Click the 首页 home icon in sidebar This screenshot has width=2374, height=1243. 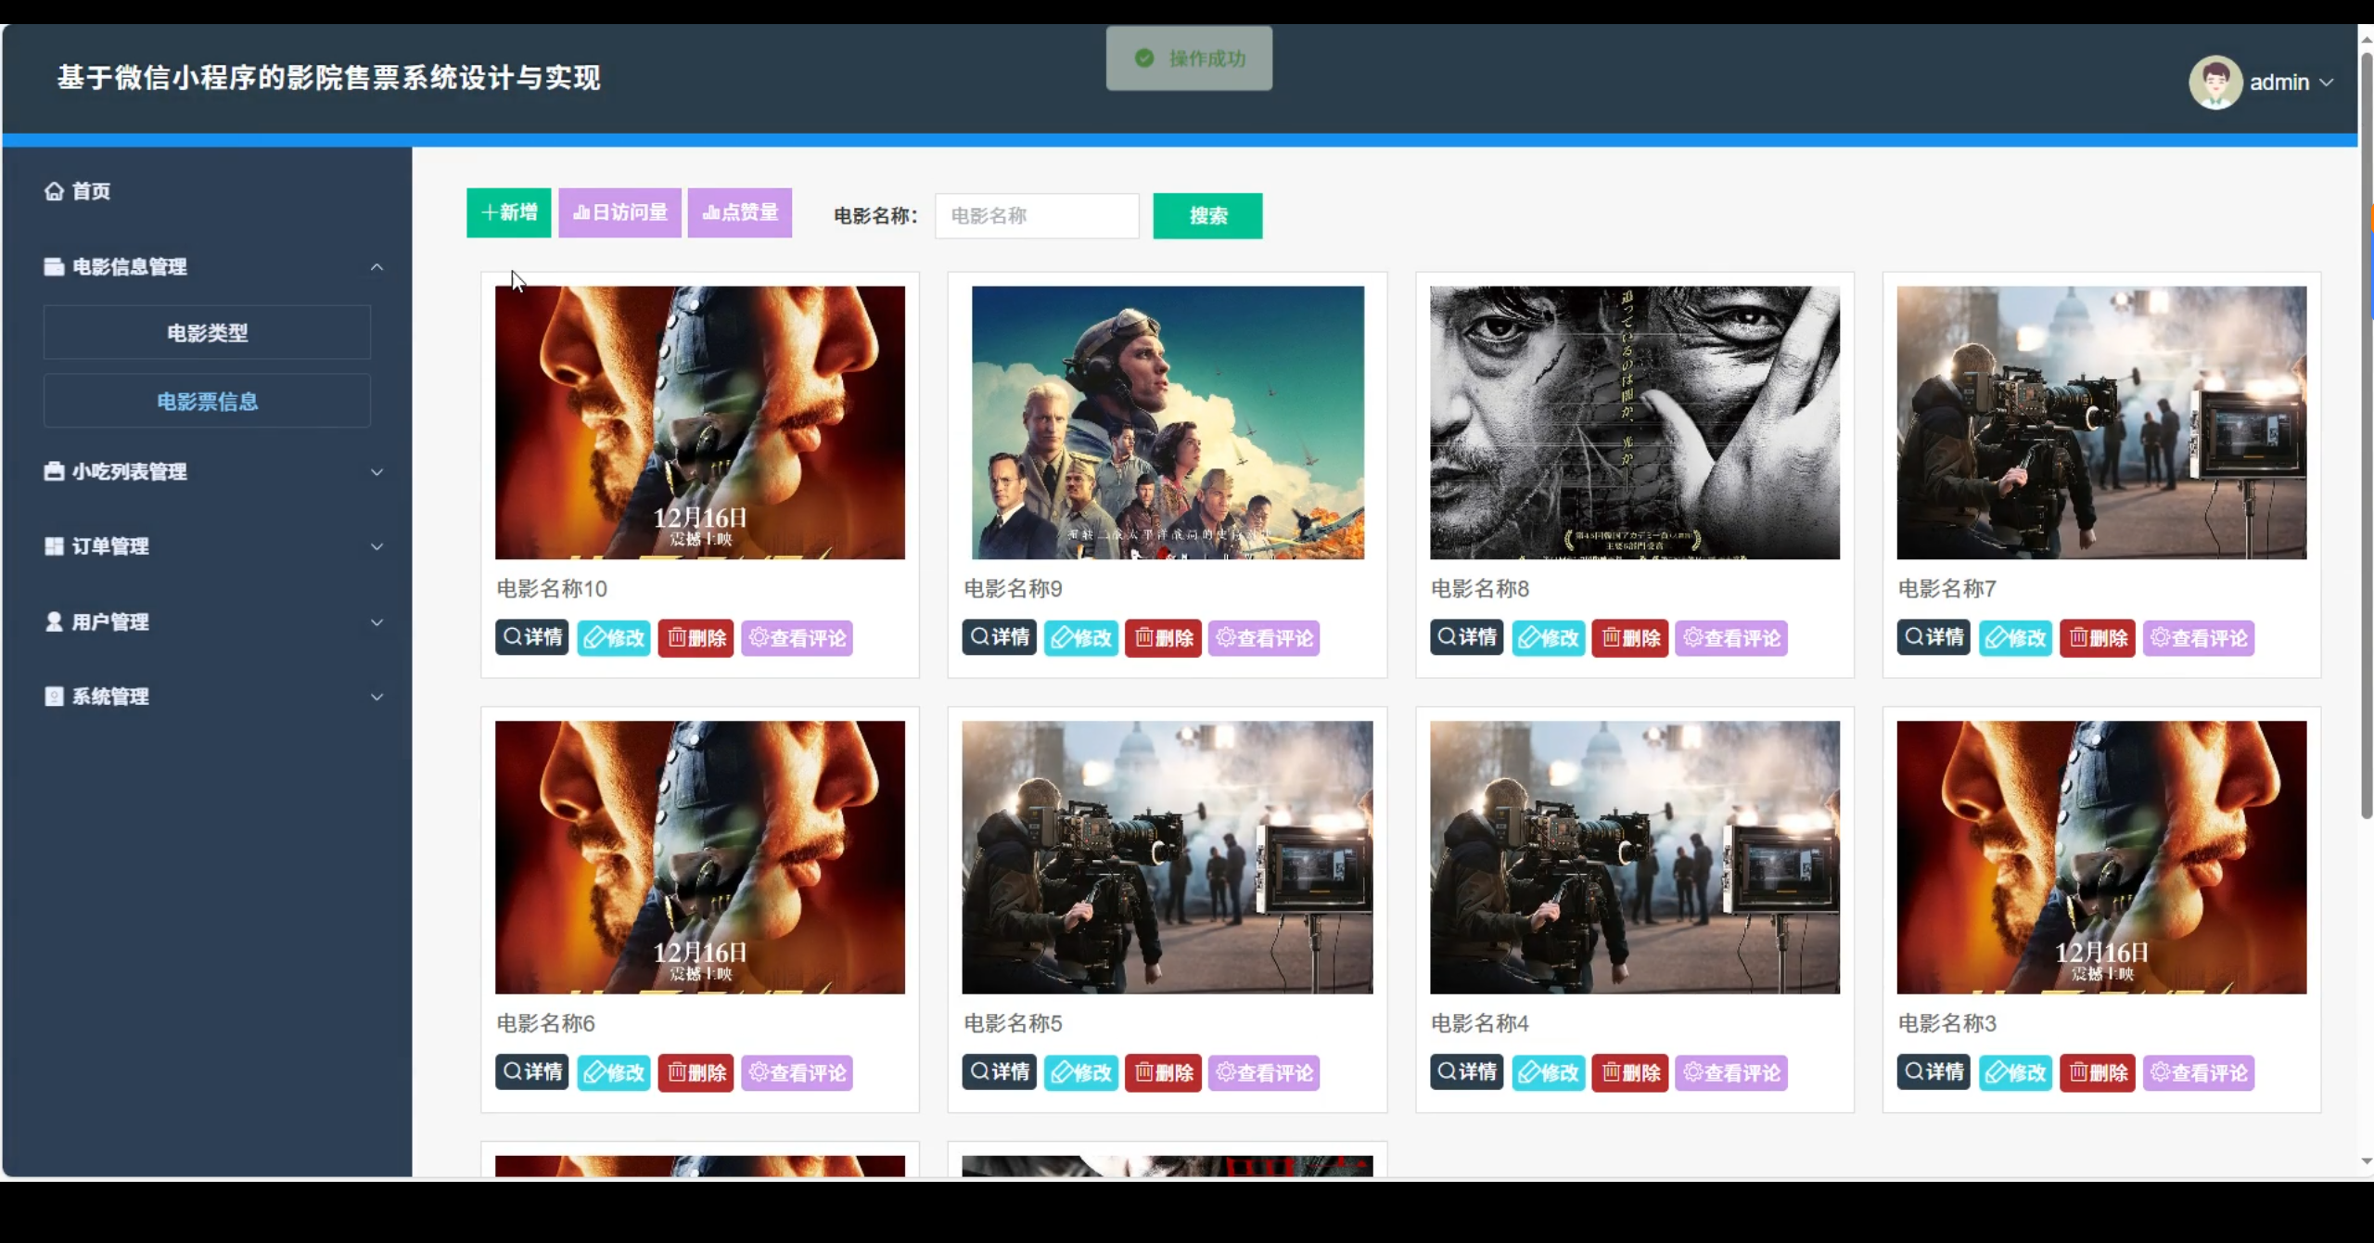(54, 191)
